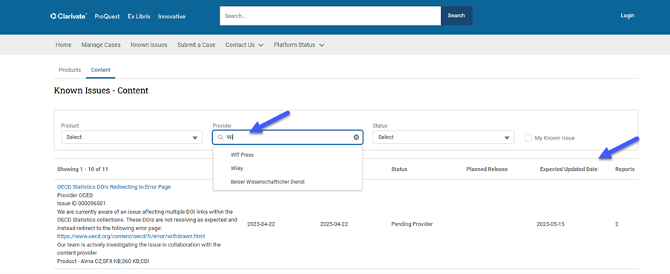
Task: Follow the oecd.org withdrawn.html error URL
Action: click(131, 236)
